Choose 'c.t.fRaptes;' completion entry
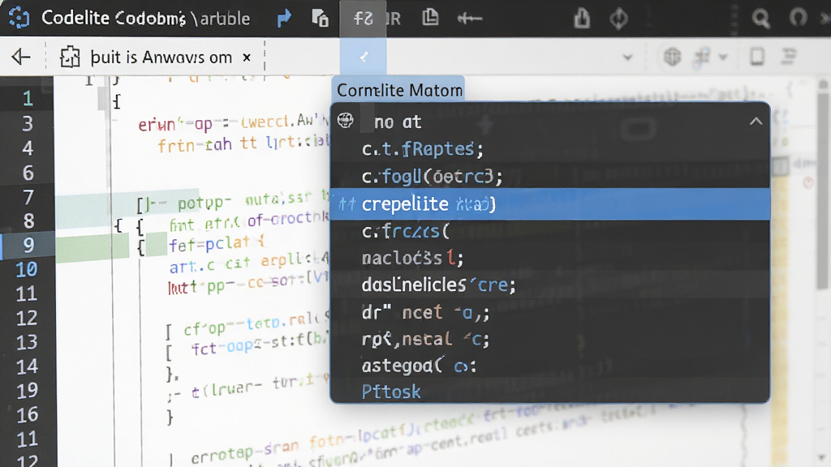This screenshot has height=467, width=831. (x=549, y=149)
